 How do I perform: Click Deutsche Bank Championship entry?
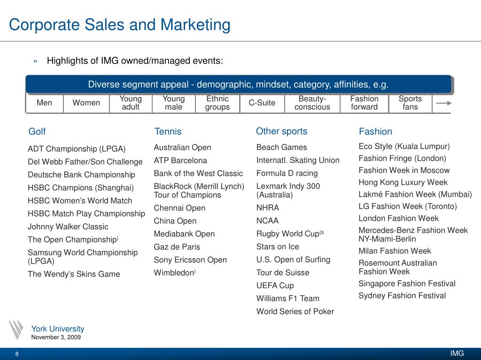[81, 175]
